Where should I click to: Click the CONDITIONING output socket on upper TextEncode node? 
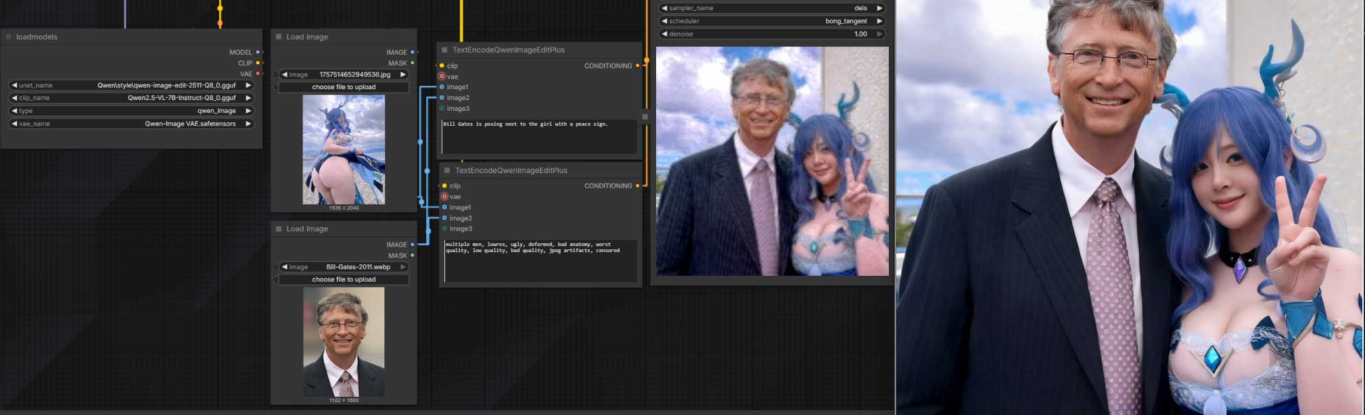coord(637,66)
